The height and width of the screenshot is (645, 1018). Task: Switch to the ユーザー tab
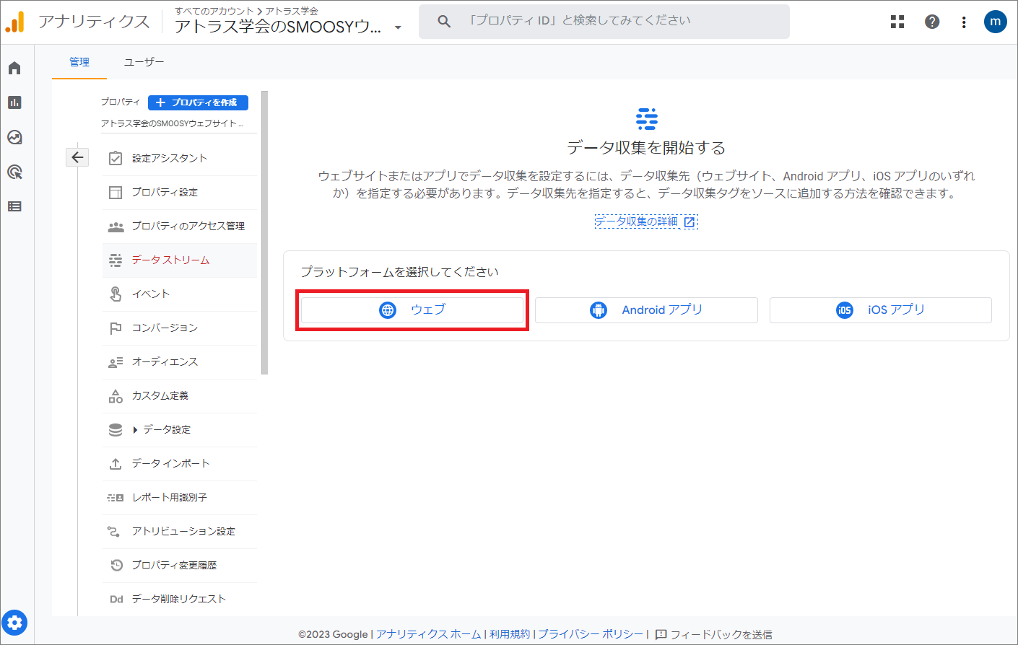144,62
